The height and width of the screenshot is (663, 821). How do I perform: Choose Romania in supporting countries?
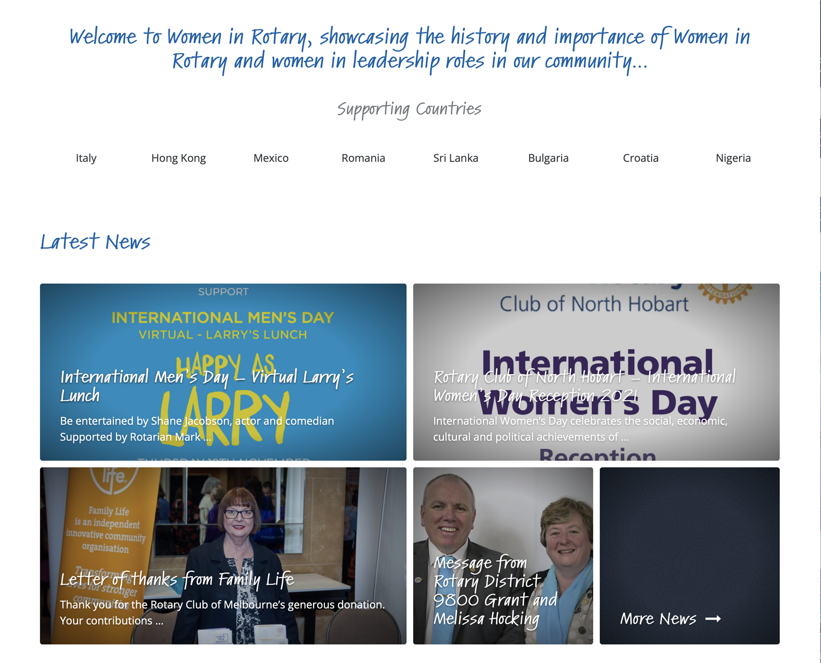tap(363, 158)
